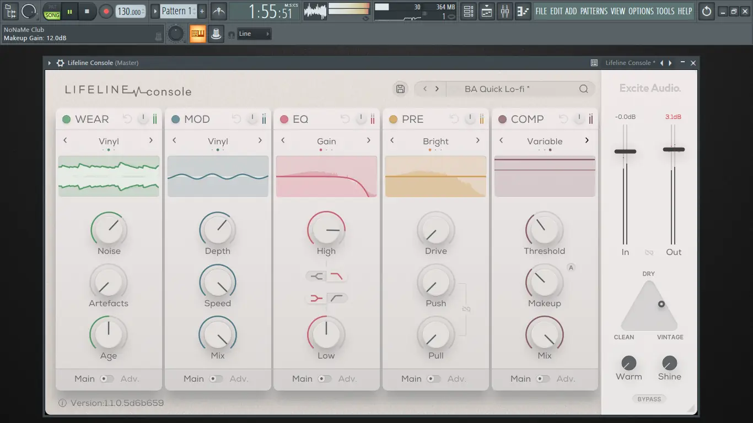The image size is (753, 423).
Task: Load the next preset after BA Quick Lo-fi
Action: click(437, 89)
